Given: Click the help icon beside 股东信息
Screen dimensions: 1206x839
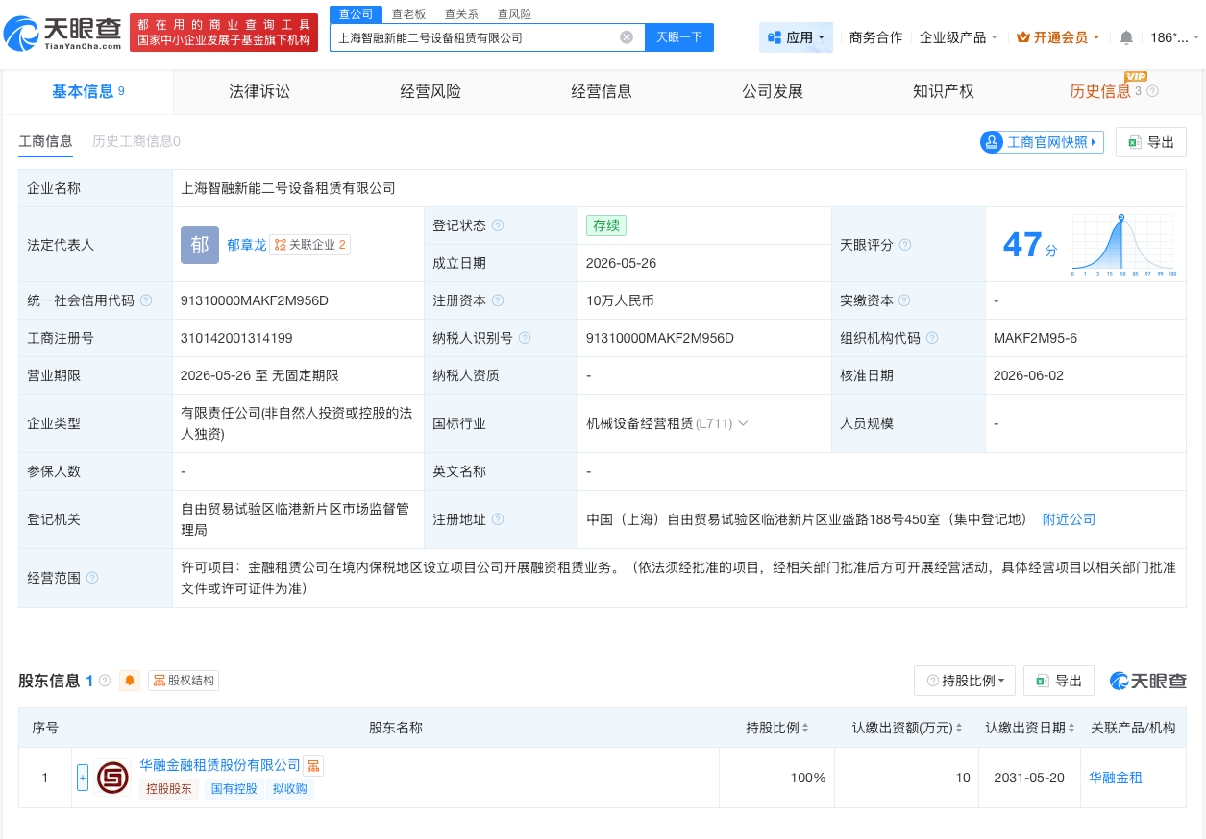Looking at the screenshot, I should pyautogui.click(x=105, y=681).
